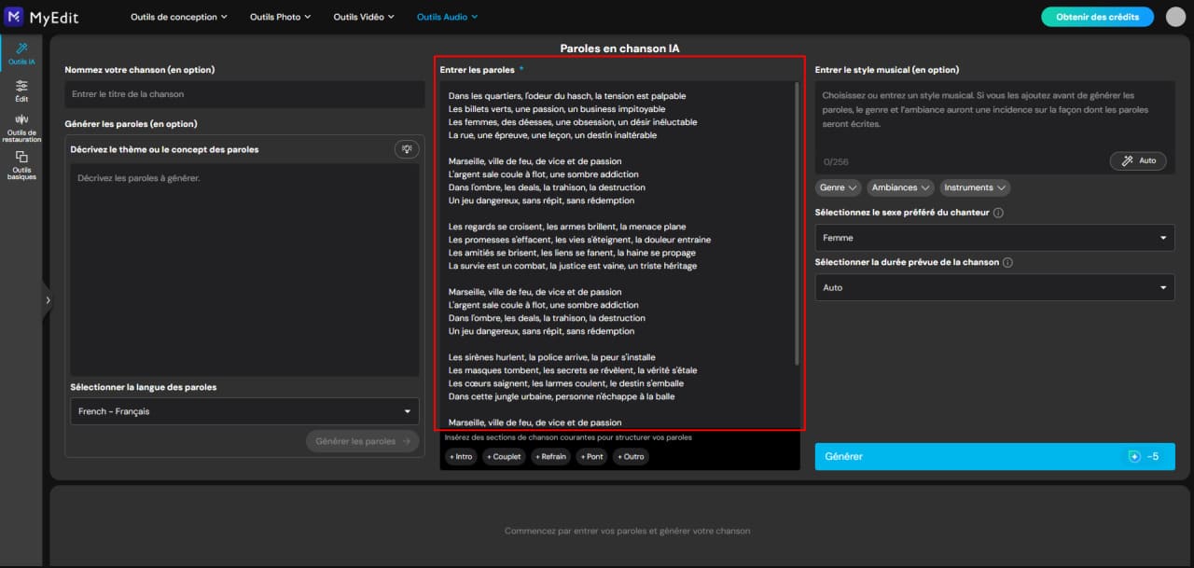The width and height of the screenshot is (1194, 568).
Task: Insert the Intro song section
Action: [x=461, y=456]
